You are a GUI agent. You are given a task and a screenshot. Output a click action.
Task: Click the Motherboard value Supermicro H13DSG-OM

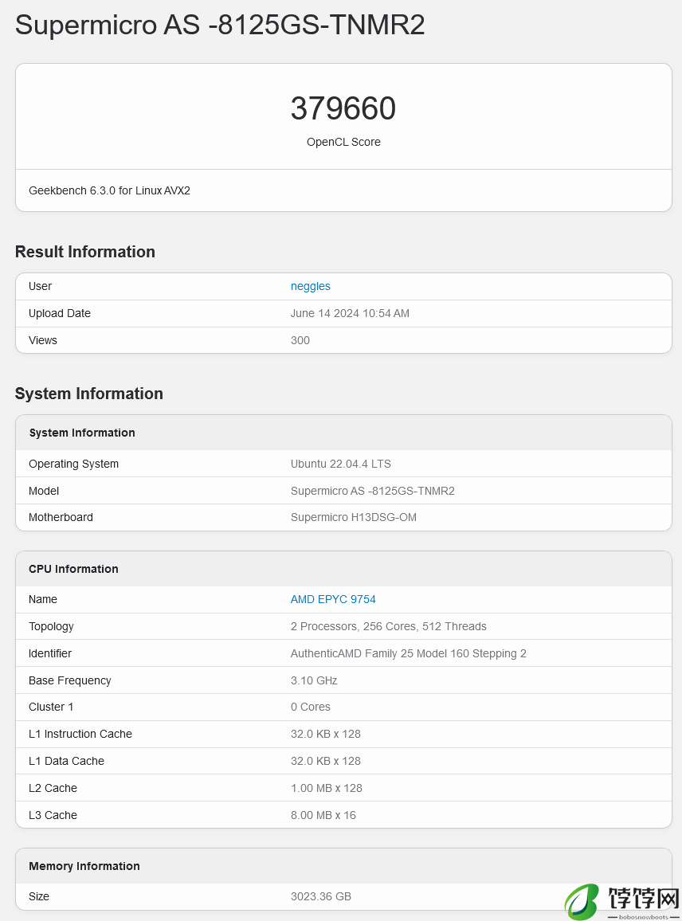click(x=354, y=517)
